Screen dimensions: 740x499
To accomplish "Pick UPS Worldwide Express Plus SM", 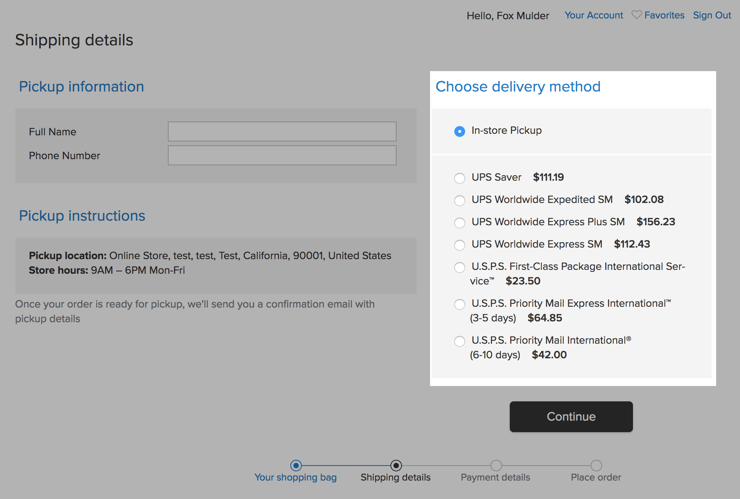I will (459, 223).
